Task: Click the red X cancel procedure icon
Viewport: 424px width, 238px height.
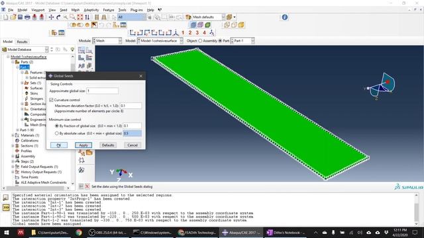Action: [87, 186]
